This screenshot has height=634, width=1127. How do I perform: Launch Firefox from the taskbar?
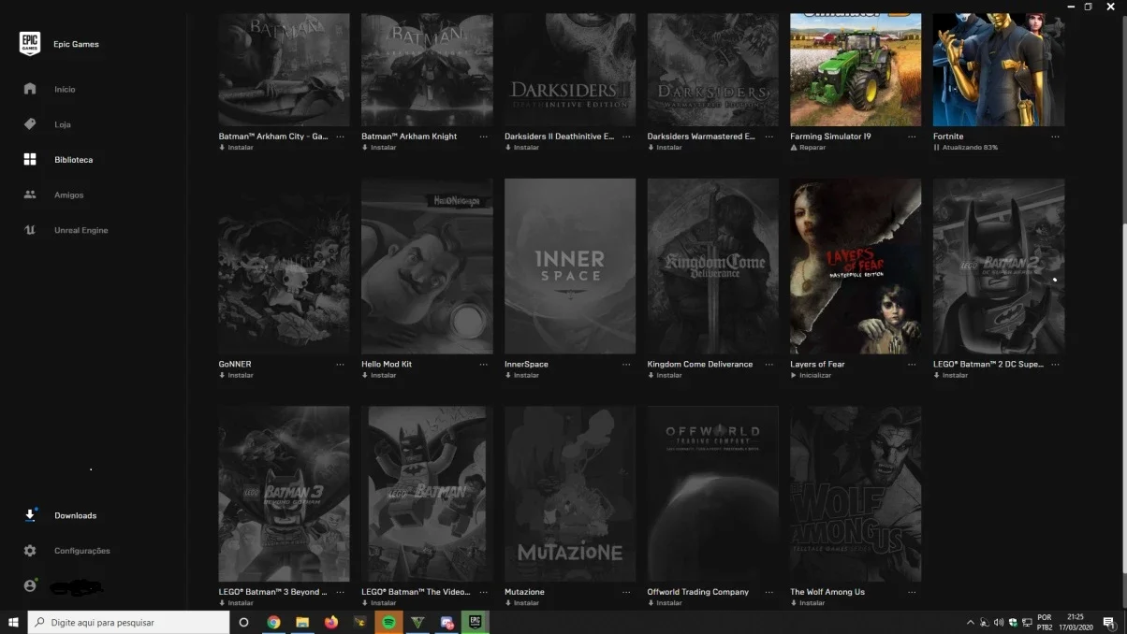[331, 622]
